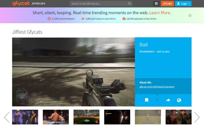
Task: Click the share arrow icon
Action: tap(168, 100)
